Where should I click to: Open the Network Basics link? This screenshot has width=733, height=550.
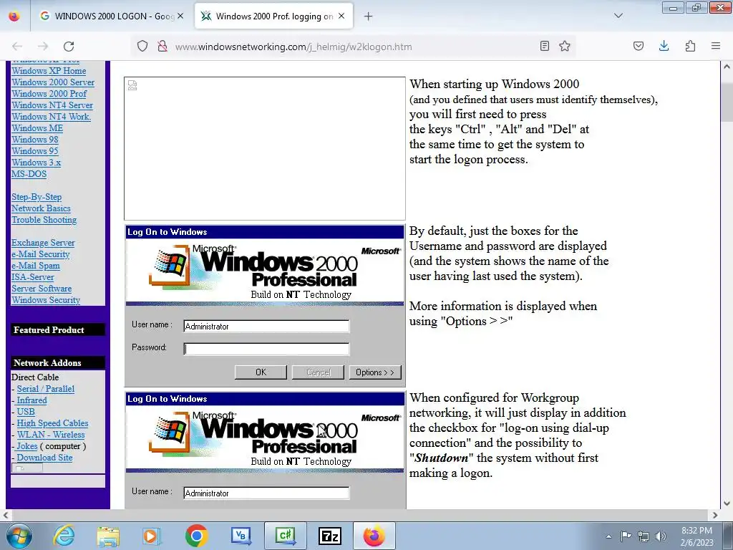41,208
